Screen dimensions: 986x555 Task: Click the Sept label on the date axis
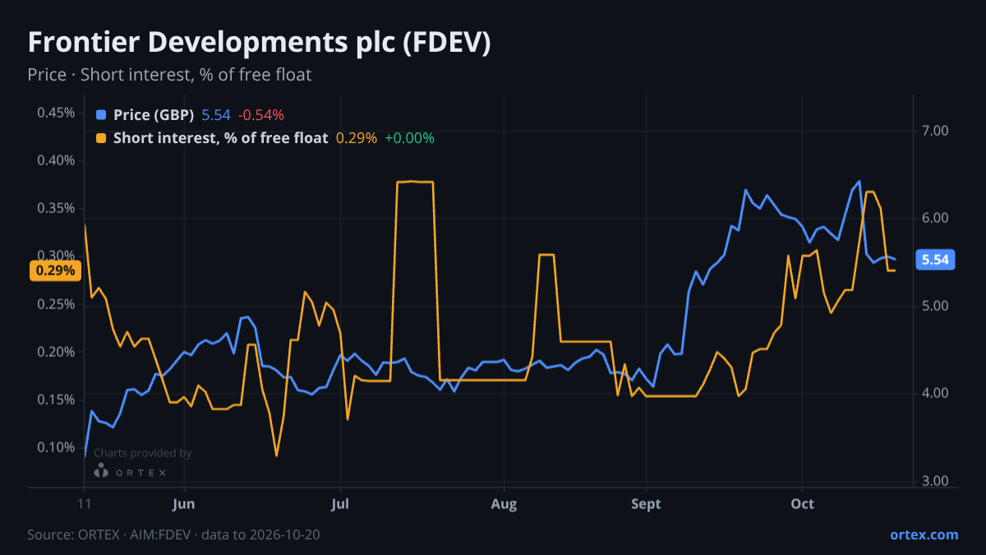tap(647, 504)
